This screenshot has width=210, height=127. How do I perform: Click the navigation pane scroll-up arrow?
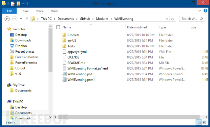(50, 26)
